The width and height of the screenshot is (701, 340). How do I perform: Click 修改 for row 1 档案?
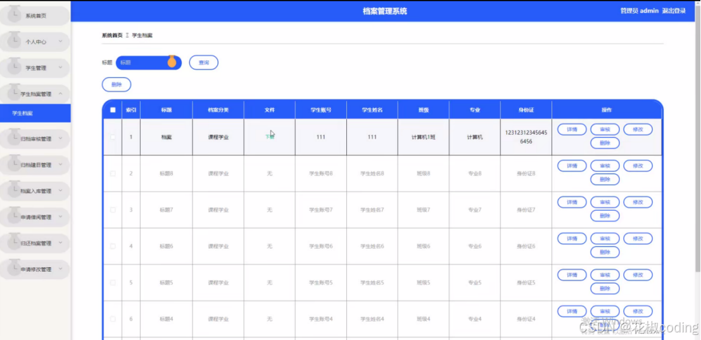point(638,130)
